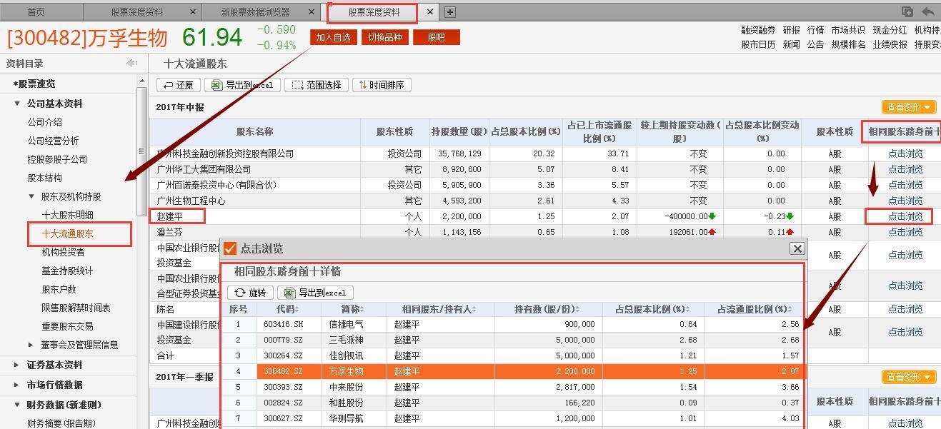Screen dimensions: 941x429
Task: Expand the 证券基本资料 tree node
Action: tap(17, 365)
